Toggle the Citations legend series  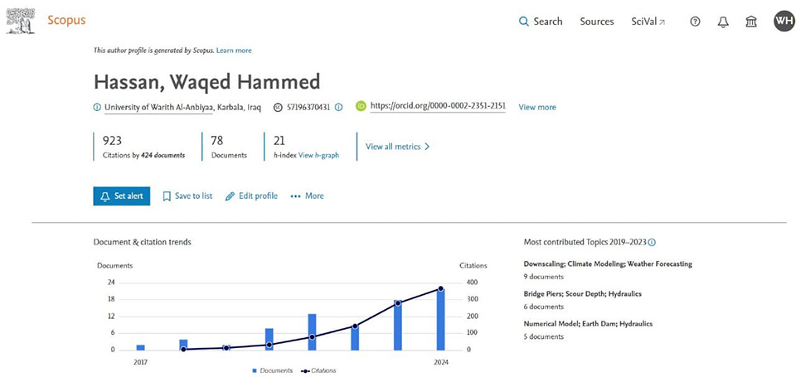(x=318, y=370)
